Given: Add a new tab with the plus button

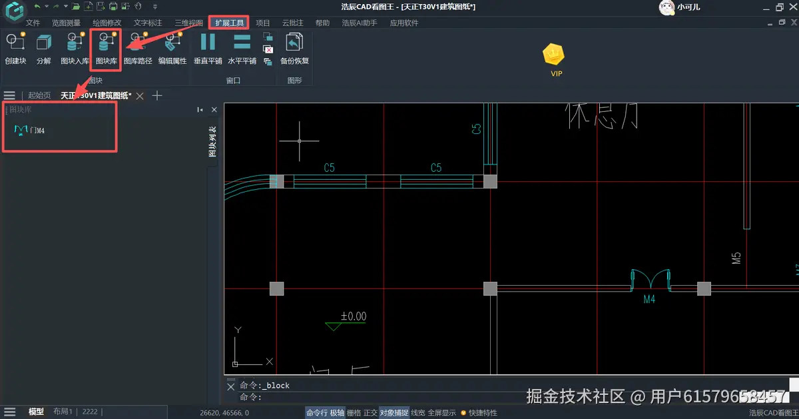Looking at the screenshot, I should click(x=157, y=96).
